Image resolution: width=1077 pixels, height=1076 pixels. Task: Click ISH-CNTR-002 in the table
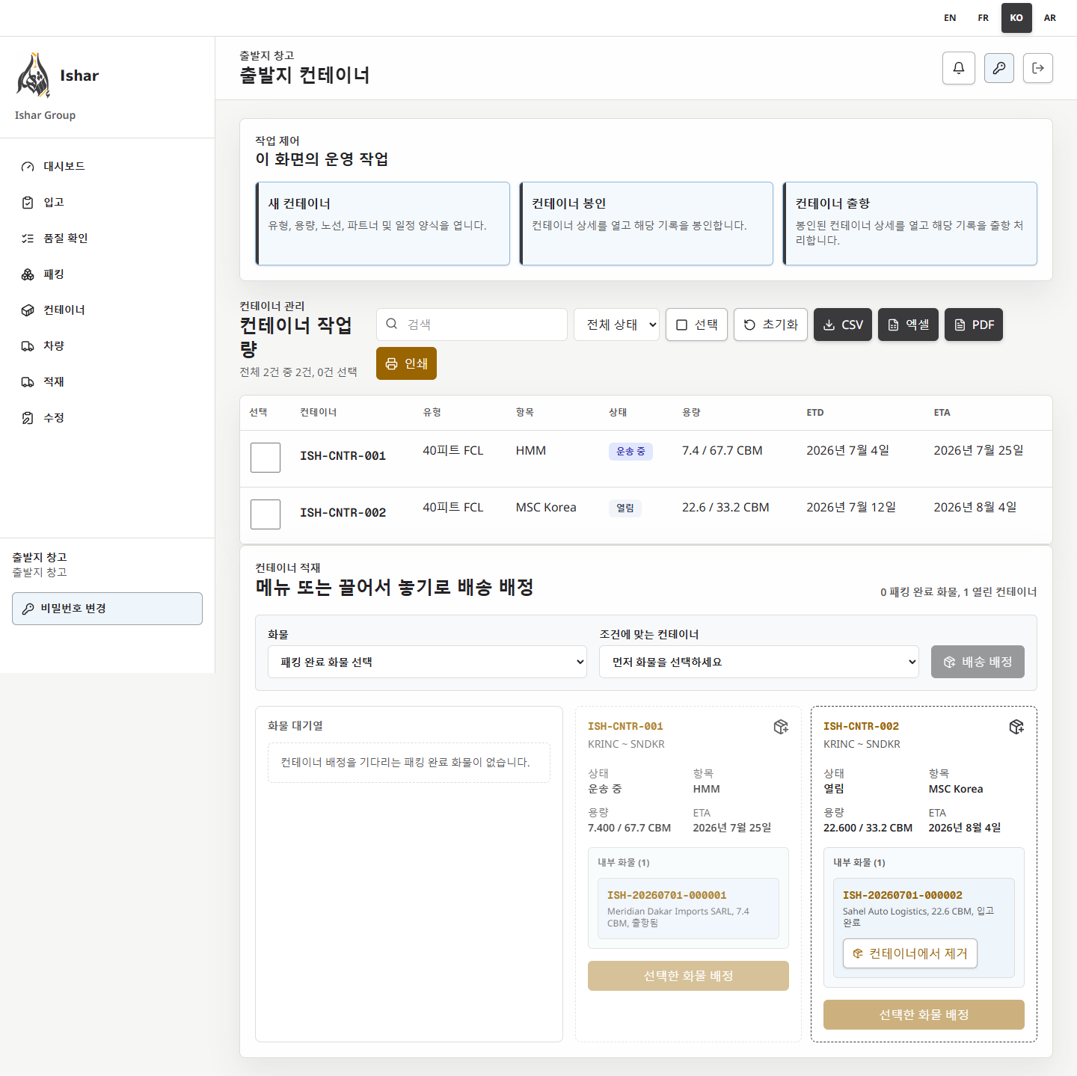coord(343,513)
